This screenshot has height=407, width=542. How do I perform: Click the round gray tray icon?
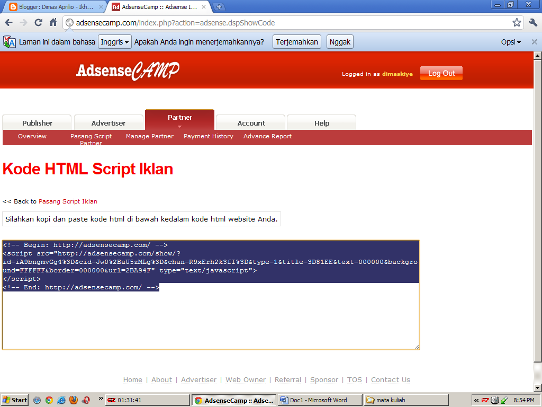(x=495, y=400)
